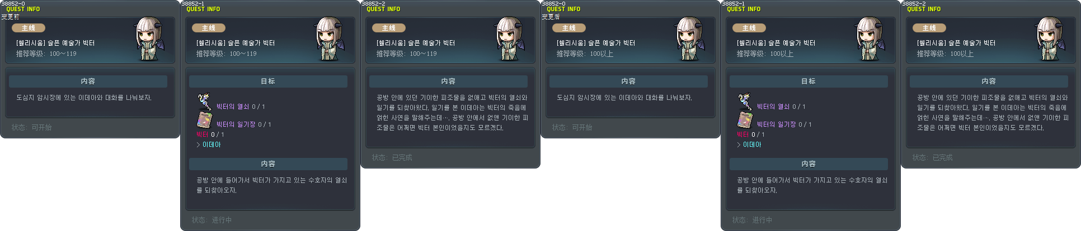The image size is (1081, 231).
Task: Click the 状态: 已完成 status in the 100以上 panel
Action: (x=932, y=157)
